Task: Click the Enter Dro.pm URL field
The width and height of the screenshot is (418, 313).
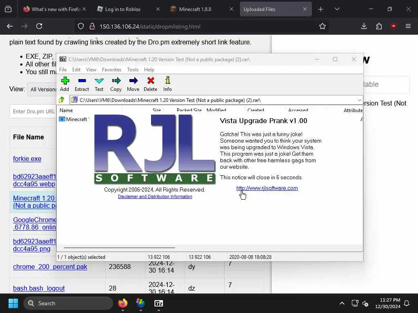Action: (33, 111)
